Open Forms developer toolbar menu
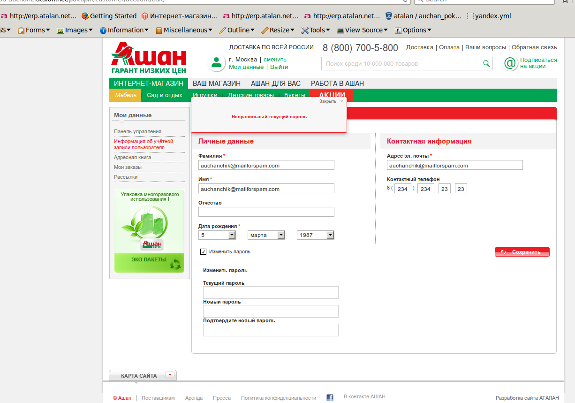 coord(34,30)
